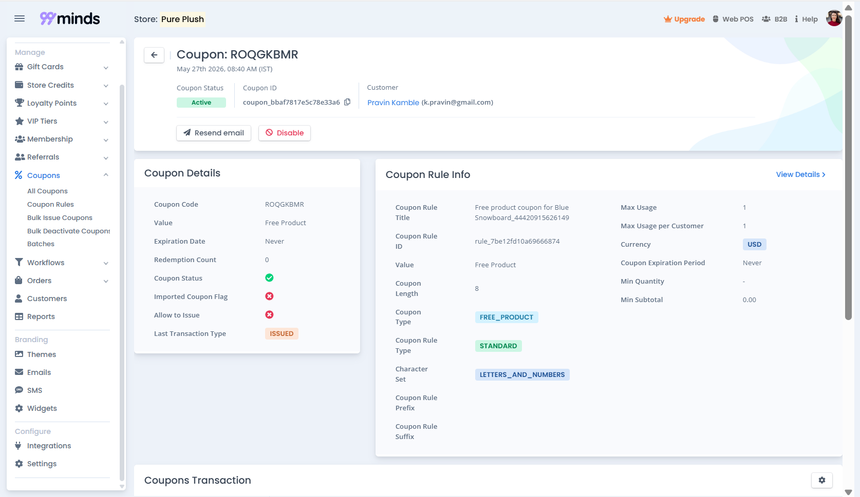This screenshot has height=497, width=860.
Task: Click the Store Credits icon
Action: pos(19,85)
